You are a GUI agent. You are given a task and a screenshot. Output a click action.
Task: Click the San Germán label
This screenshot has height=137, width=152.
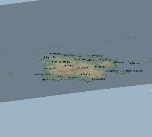click(41, 74)
